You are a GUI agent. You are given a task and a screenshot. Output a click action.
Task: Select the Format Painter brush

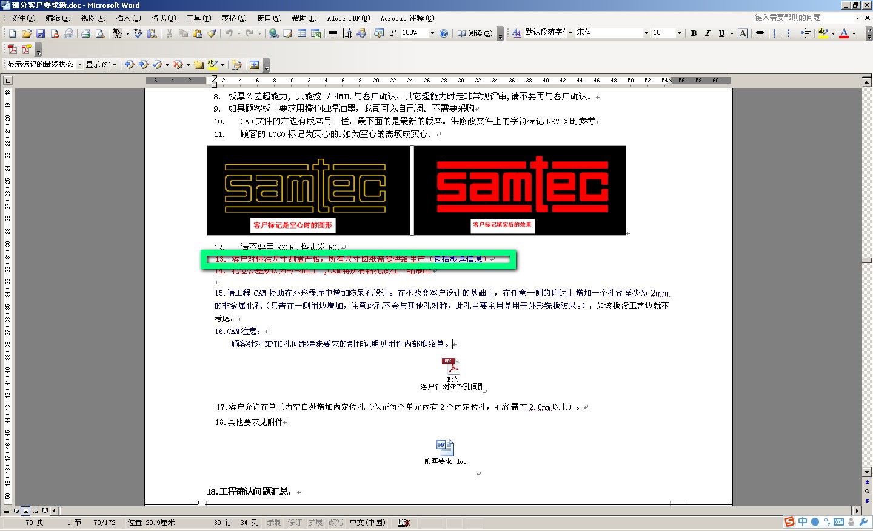[212, 33]
